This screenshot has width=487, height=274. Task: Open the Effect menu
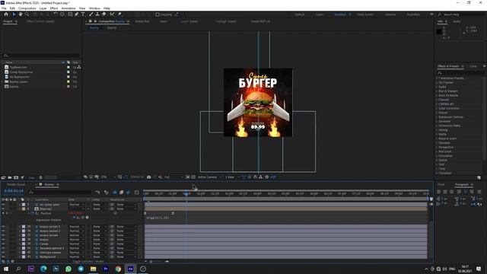click(x=54, y=8)
